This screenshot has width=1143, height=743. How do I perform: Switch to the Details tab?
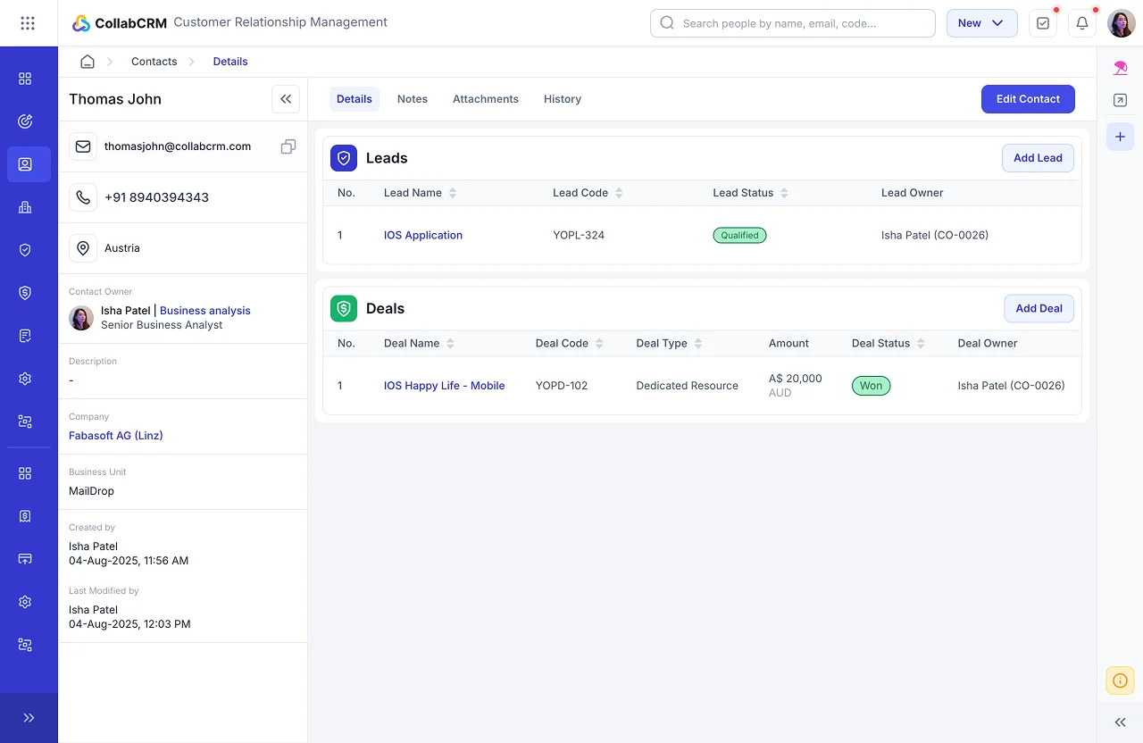(x=355, y=99)
